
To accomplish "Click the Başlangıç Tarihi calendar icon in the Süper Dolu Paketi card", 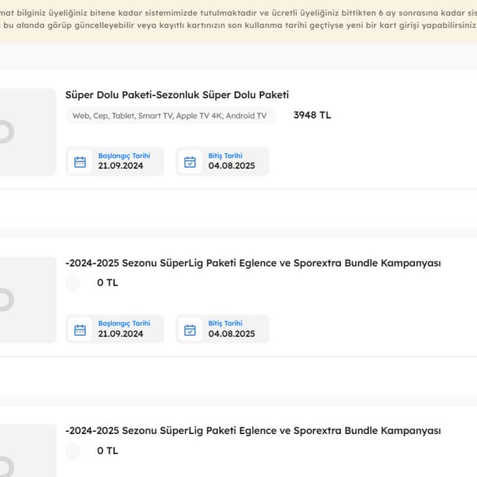I will [80, 162].
